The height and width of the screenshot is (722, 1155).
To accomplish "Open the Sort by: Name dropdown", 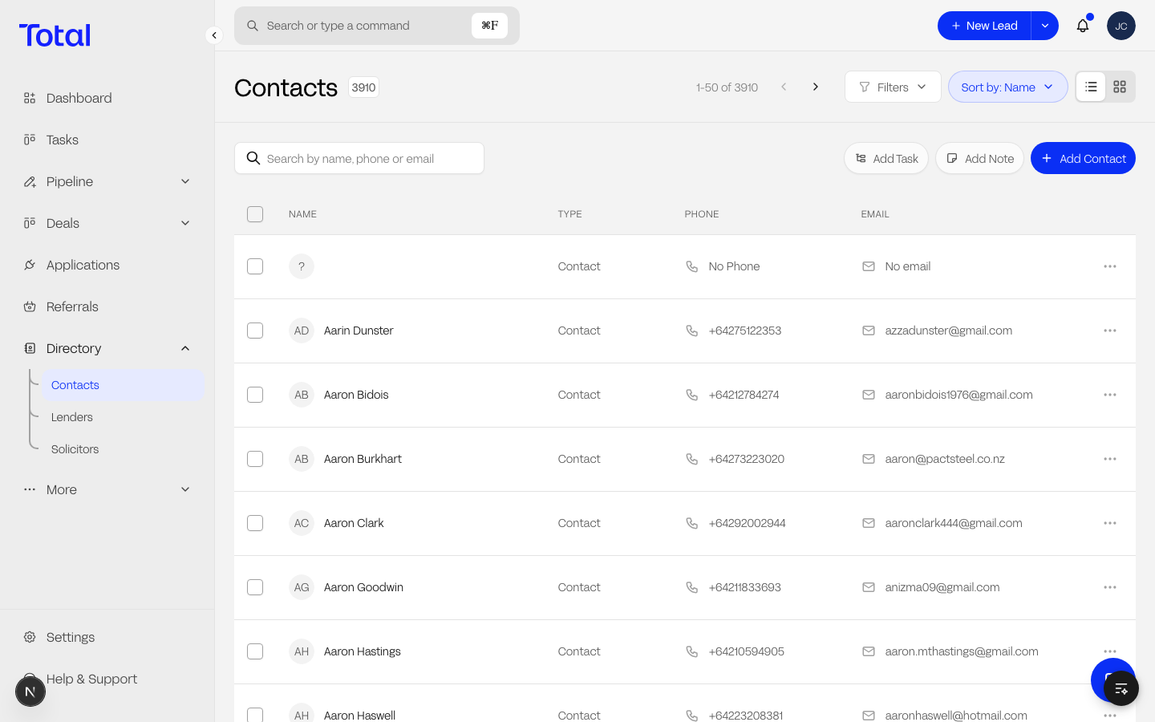I will click(x=1007, y=87).
